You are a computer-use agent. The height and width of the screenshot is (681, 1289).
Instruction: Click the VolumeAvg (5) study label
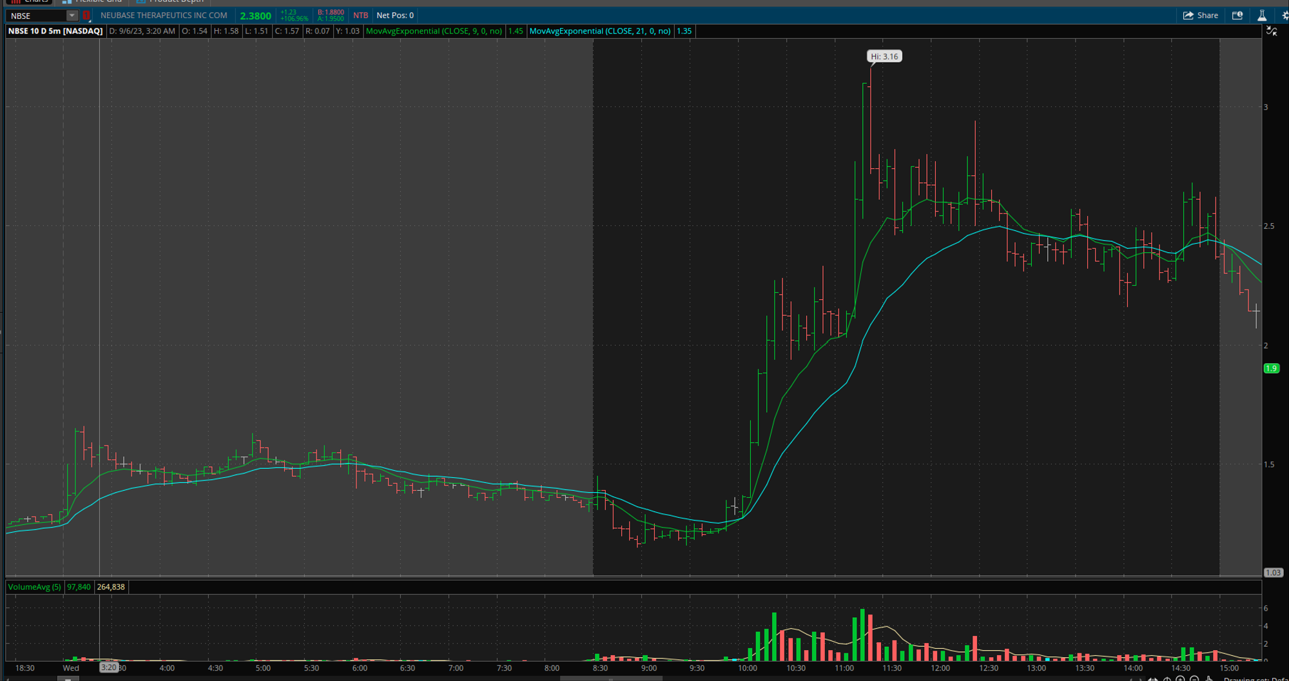pyautogui.click(x=35, y=587)
